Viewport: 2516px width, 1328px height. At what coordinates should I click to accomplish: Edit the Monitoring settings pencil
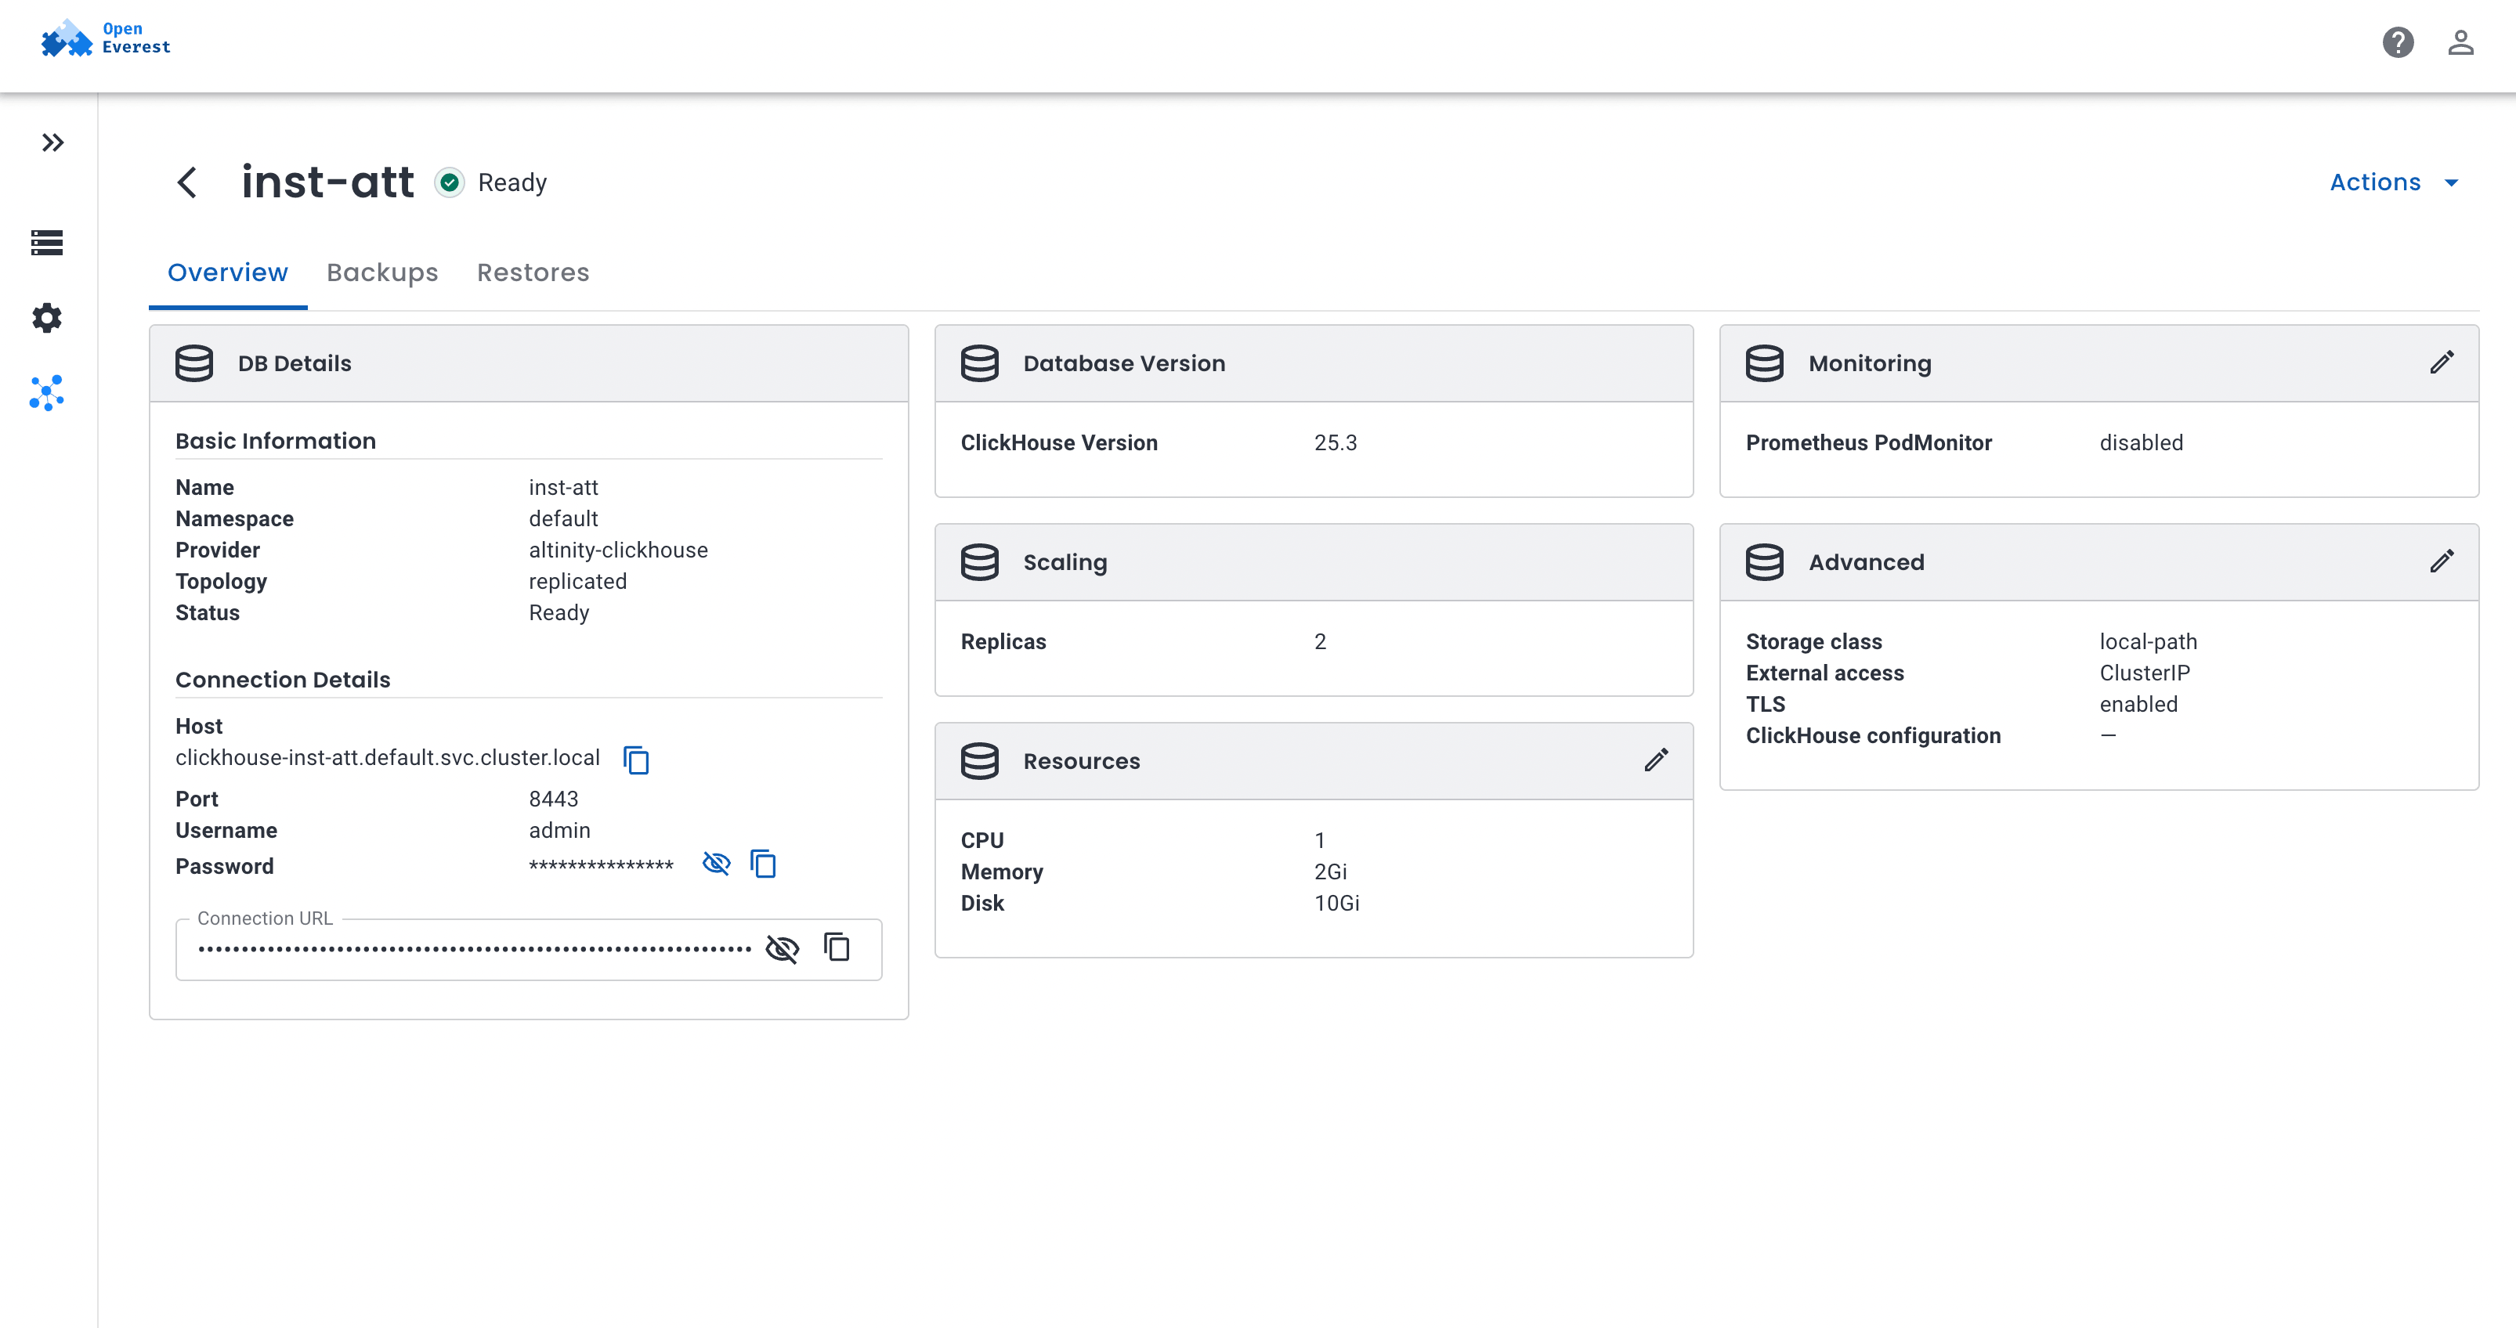tap(2442, 363)
